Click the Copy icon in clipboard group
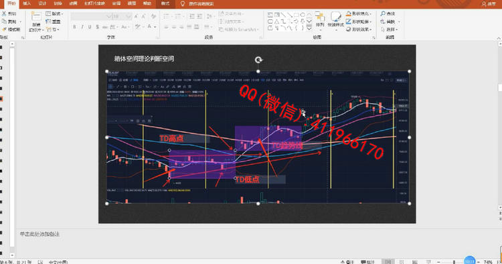502x264 pixels. (x=4, y=21)
